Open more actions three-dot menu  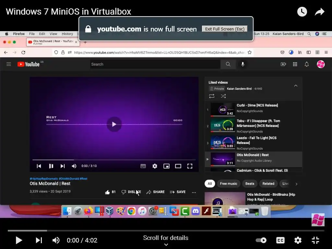pos(194,192)
